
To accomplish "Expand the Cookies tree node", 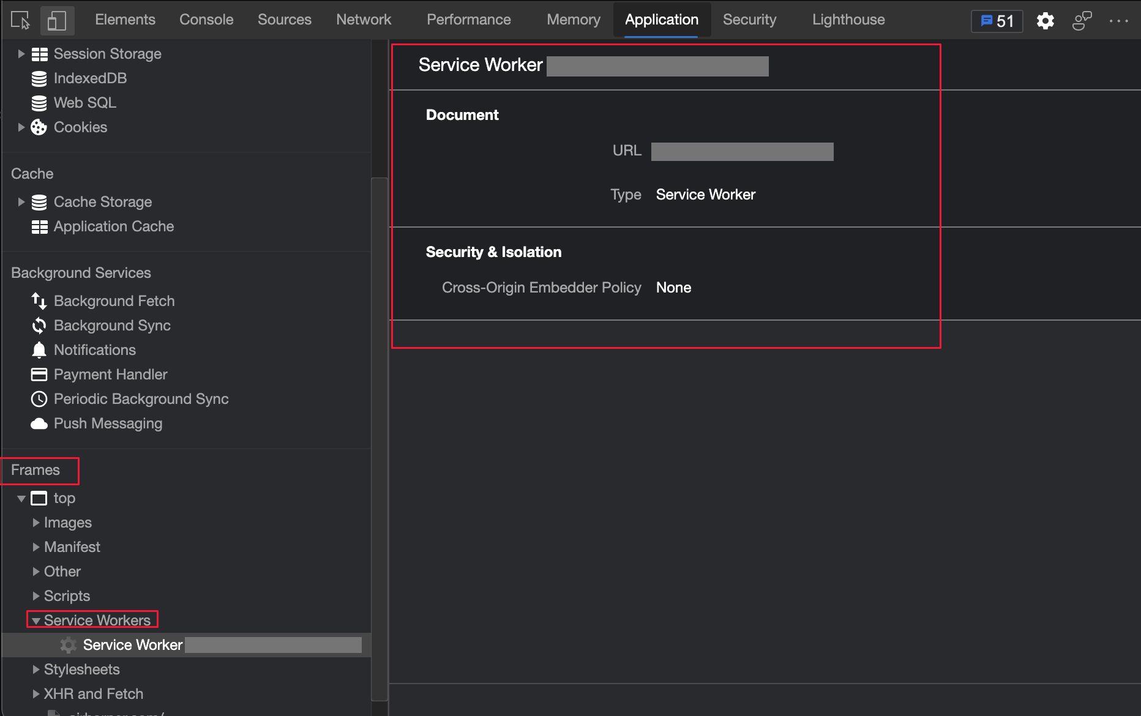I will pyautogui.click(x=21, y=127).
